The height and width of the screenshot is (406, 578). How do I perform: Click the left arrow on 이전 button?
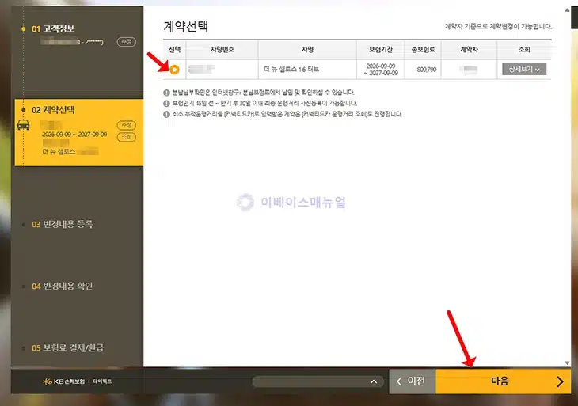click(399, 381)
